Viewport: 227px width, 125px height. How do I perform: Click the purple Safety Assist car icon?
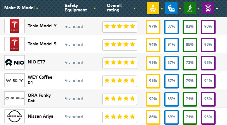click(208, 8)
